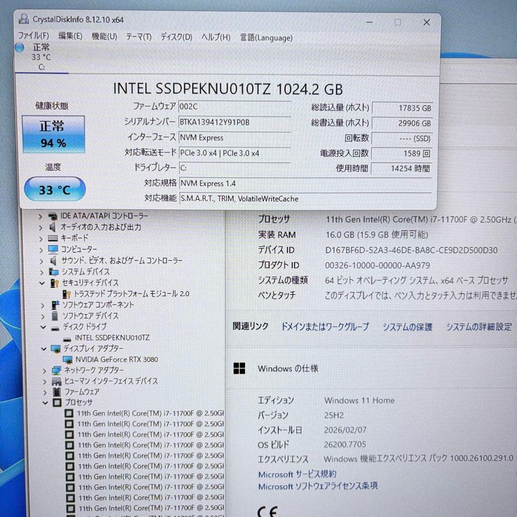Open the テーマ(T) menu in CrystalDiskInfo
Viewport: 517px width, 517px height.
pyautogui.click(x=138, y=38)
